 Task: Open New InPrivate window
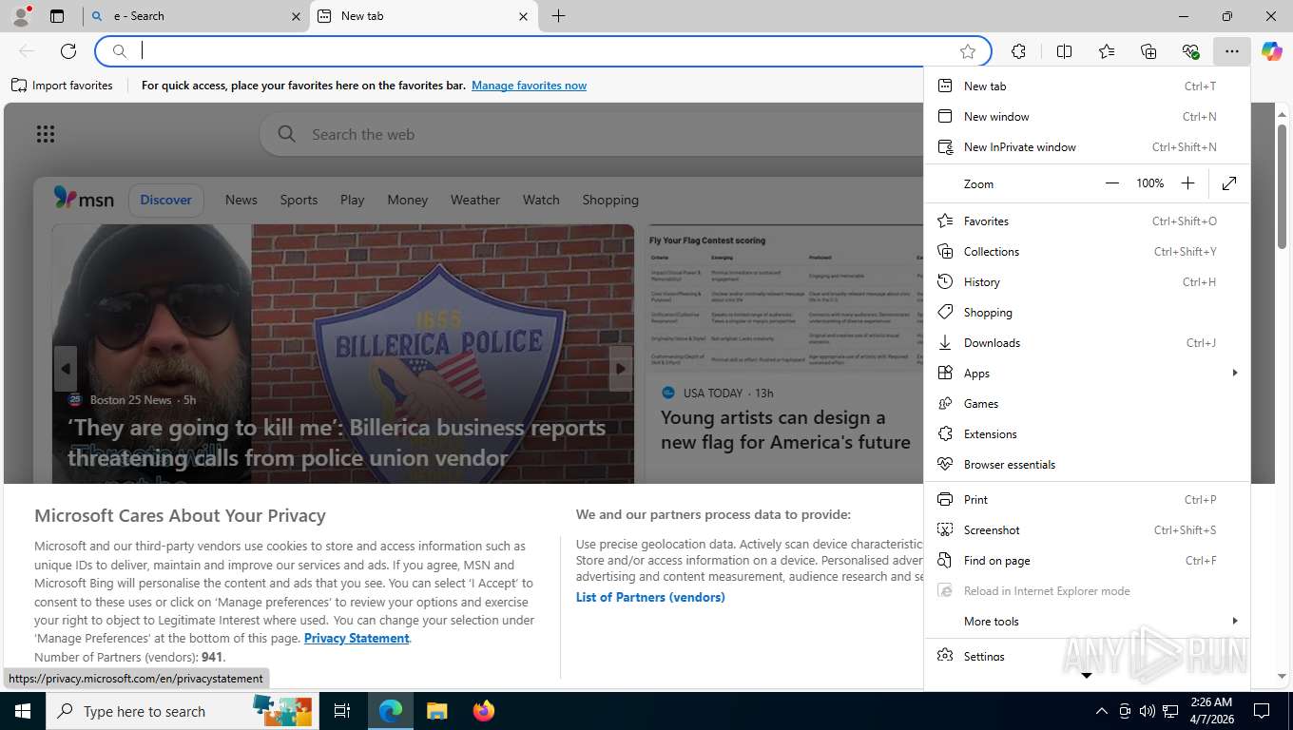pos(1087,146)
